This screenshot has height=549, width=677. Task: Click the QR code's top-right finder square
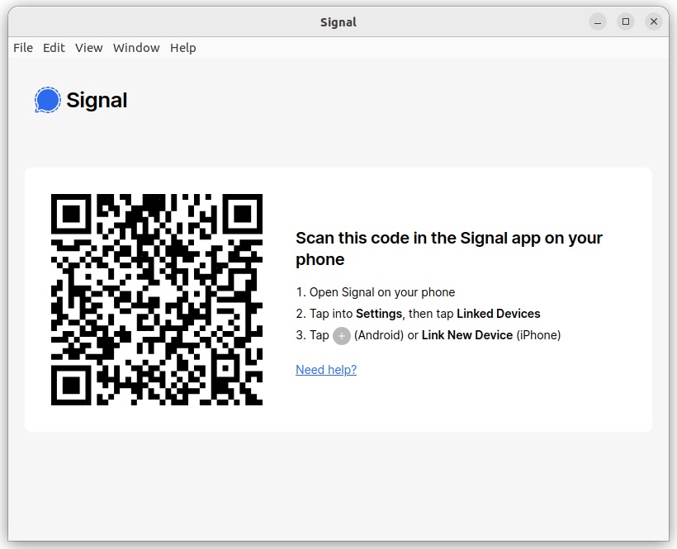point(243,214)
